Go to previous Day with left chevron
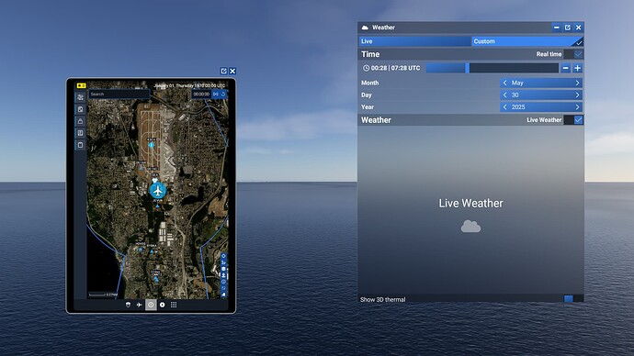Screen dimensions: 634x356 click(x=505, y=95)
